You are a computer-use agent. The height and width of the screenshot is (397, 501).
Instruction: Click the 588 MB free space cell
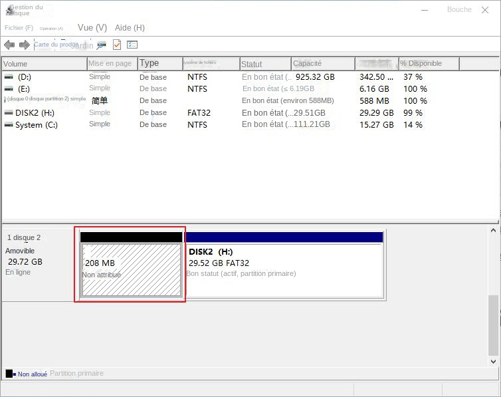[374, 101]
